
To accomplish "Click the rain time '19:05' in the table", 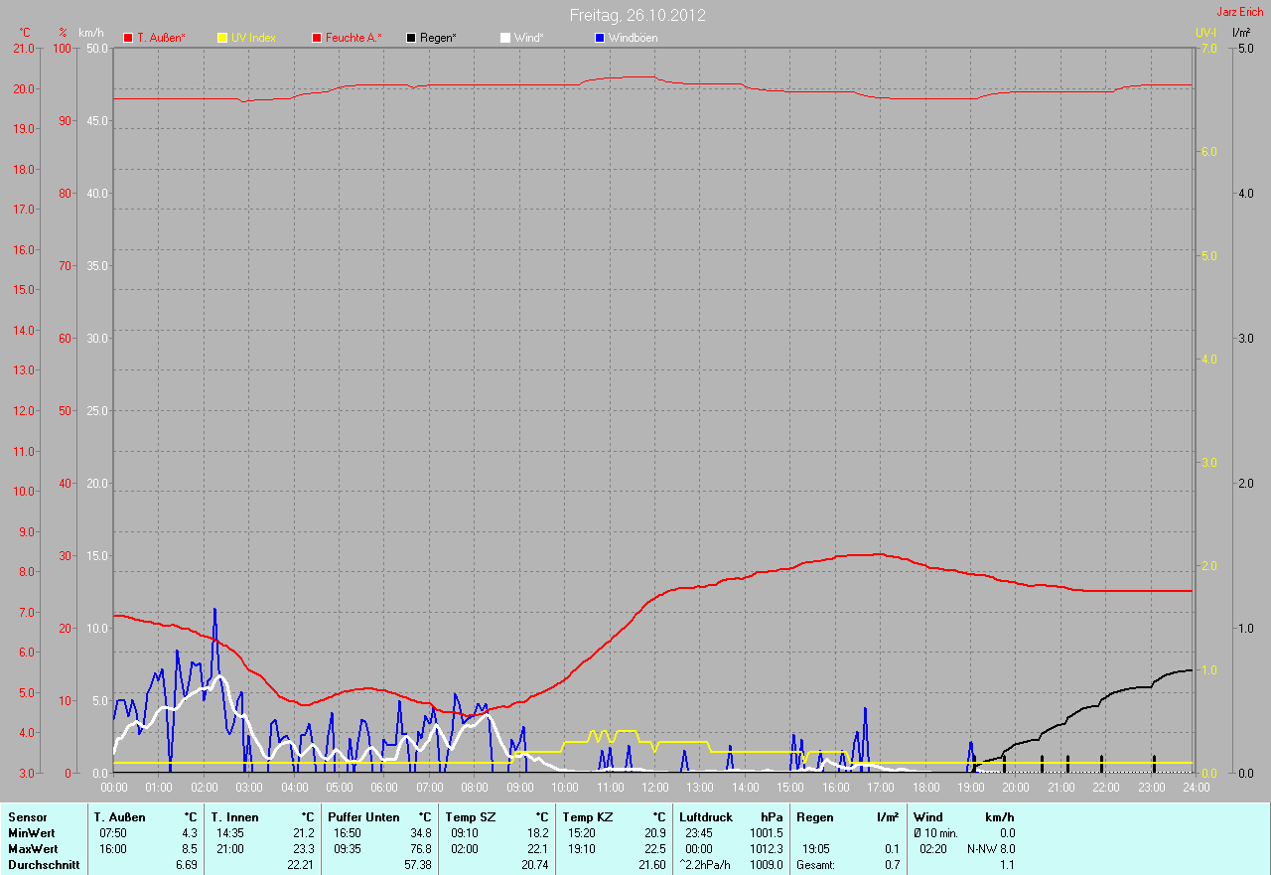I will [x=815, y=849].
